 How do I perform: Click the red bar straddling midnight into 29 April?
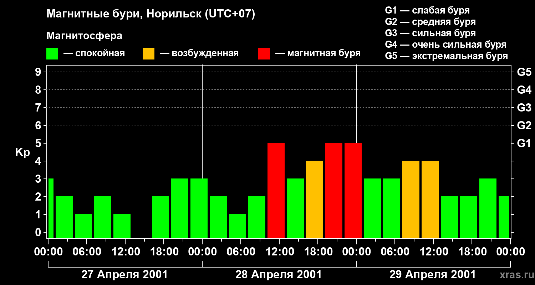tap(353, 191)
